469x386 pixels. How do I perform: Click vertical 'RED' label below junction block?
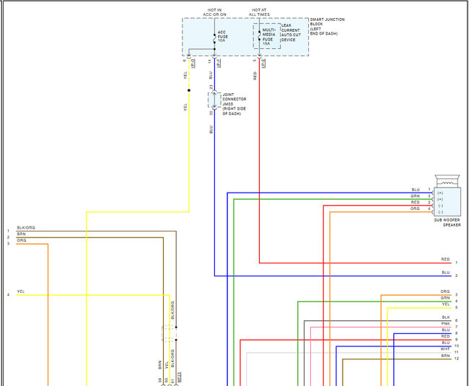pyautogui.click(x=255, y=76)
